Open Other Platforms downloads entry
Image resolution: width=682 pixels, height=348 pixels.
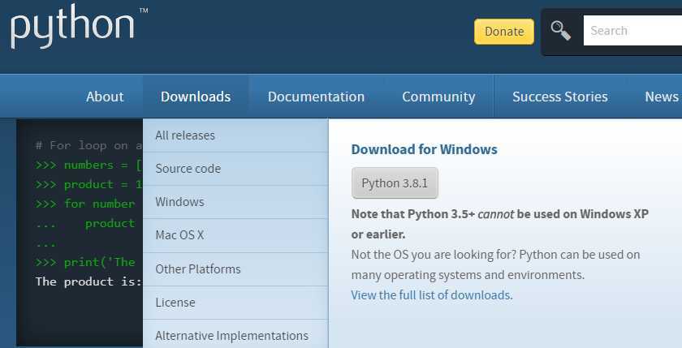(x=197, y=269)
